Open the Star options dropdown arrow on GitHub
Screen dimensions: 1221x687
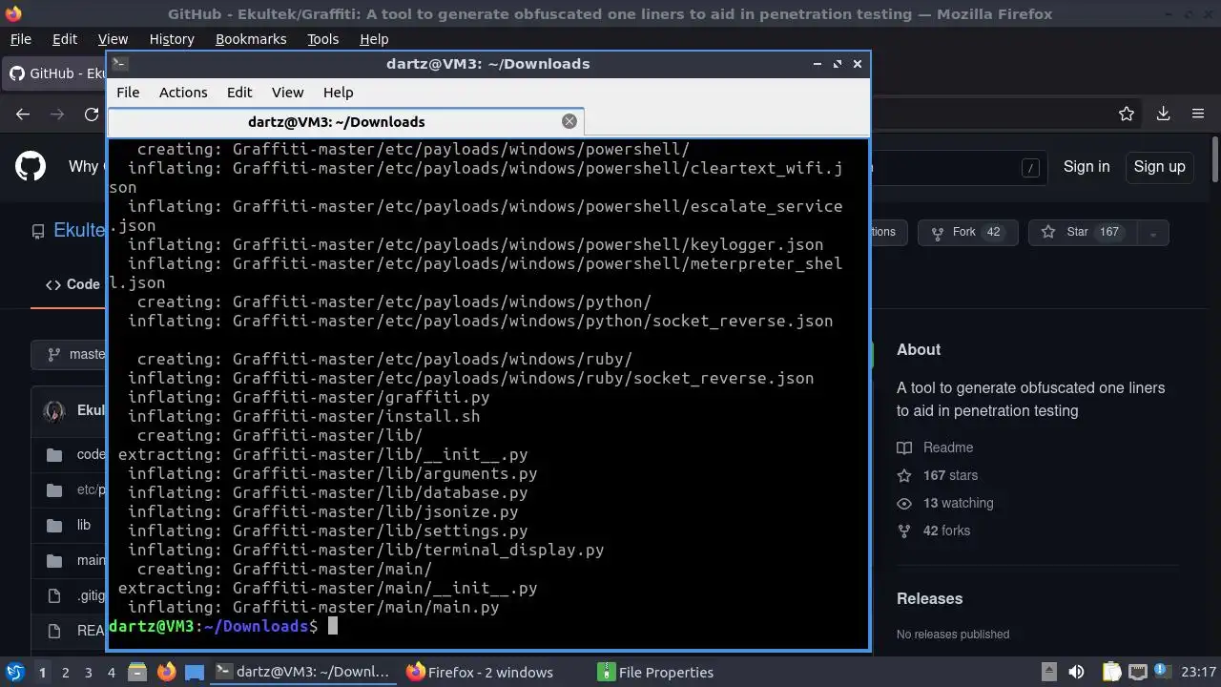coord(1152,233)
